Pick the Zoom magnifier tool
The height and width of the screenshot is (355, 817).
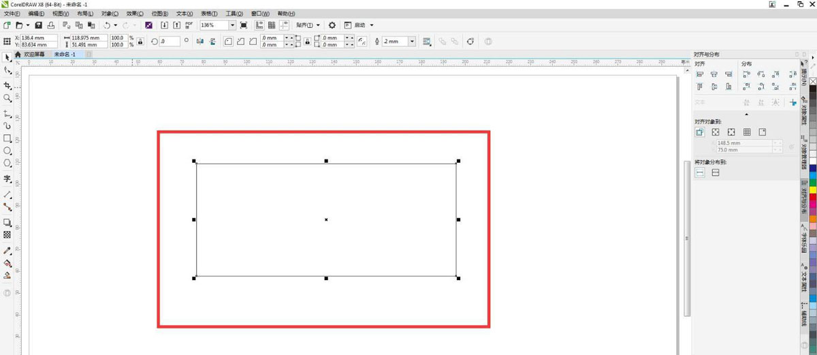tap(7, 98)
